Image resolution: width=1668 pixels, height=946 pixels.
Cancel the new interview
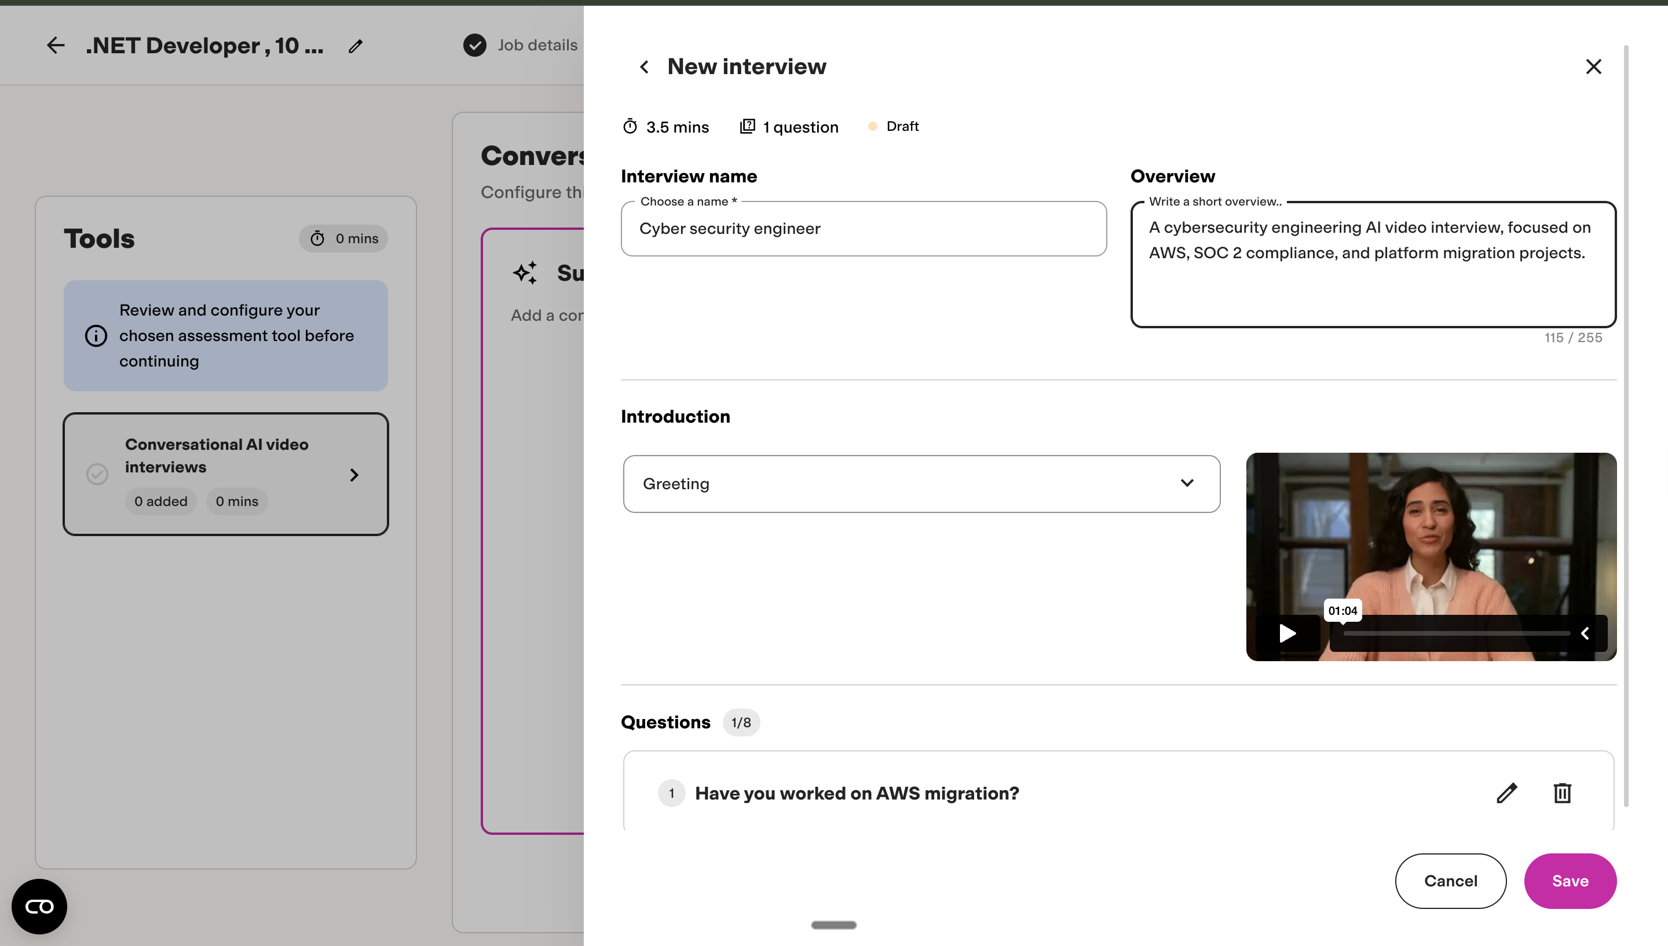[x=1450, y=881]
